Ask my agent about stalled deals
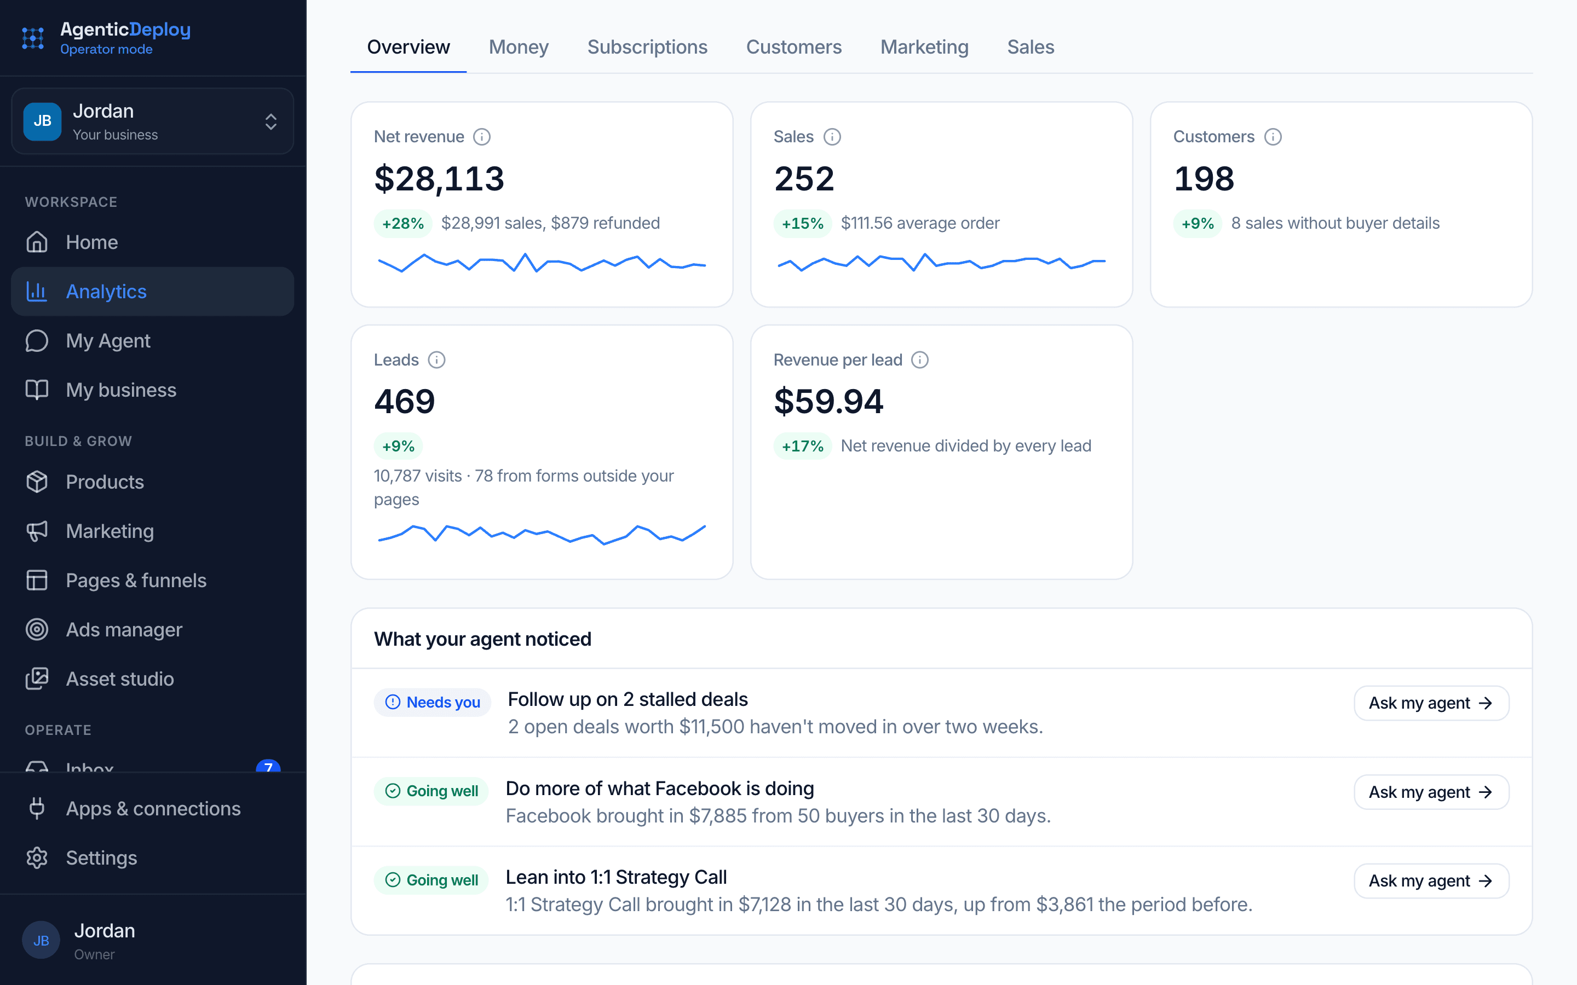 click(1431, 703)
